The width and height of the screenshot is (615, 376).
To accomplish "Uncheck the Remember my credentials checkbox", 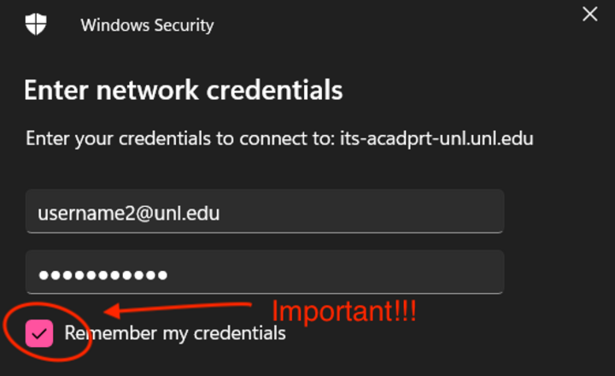I will [x=39, y=332].
